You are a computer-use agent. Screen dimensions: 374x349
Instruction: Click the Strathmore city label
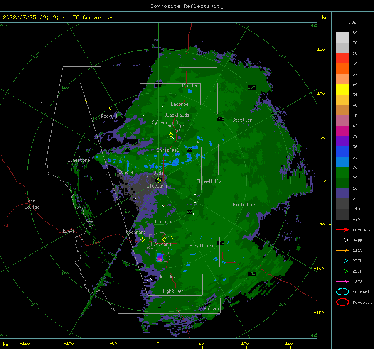202,246
